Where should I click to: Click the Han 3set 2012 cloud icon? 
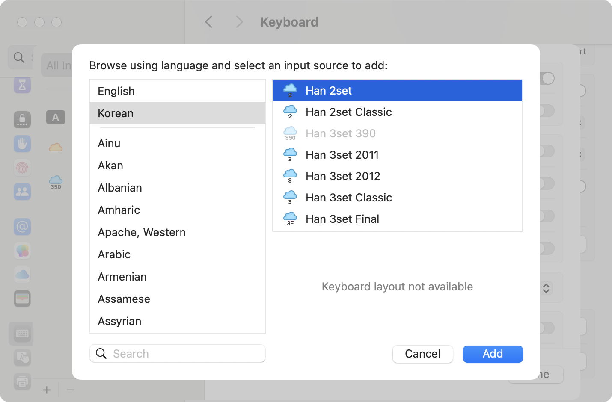[x=290, y=176]
